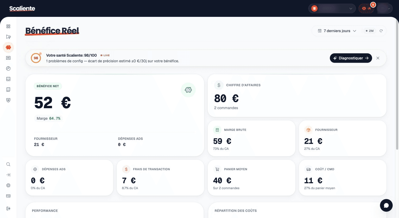Screen dimensions: 399x218
Task: Click the "1 problèmes de config" message
Action: [x=112, y=61]
